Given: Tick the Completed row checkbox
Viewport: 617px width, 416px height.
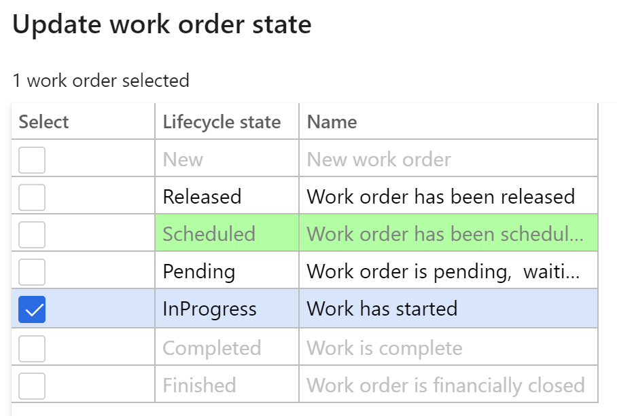Looking at the screenshot, I should point(32,348).
